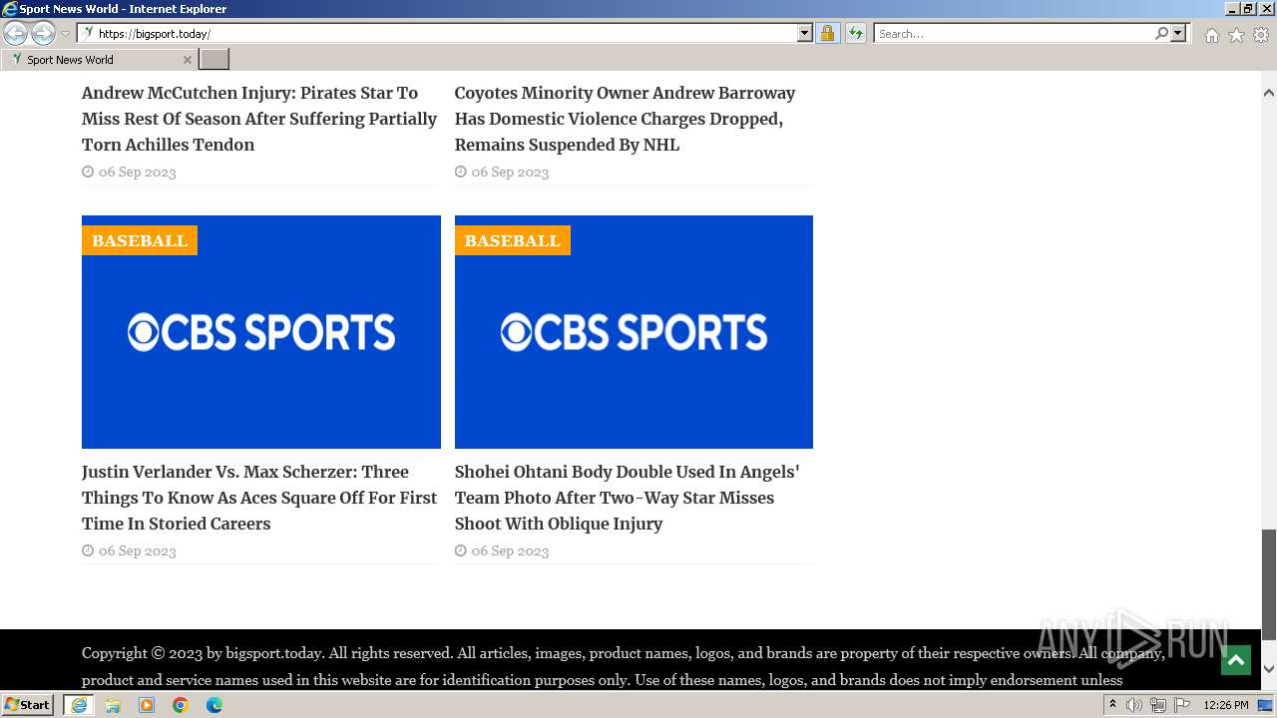This screenshot has width=1277, height=718.
Task: Click the BASEBALL tag on the Verlander card
Action: pyautogui.click(x=140, y=240)
